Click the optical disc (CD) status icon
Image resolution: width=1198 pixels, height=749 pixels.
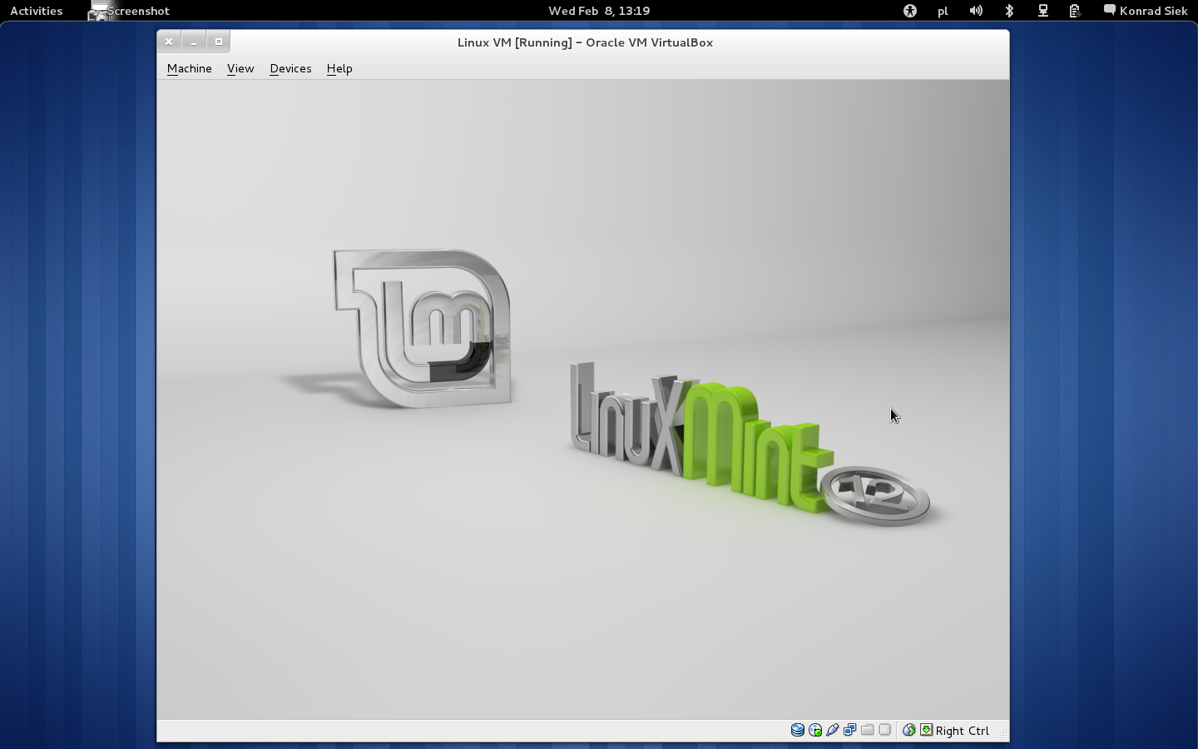[815, 730]
